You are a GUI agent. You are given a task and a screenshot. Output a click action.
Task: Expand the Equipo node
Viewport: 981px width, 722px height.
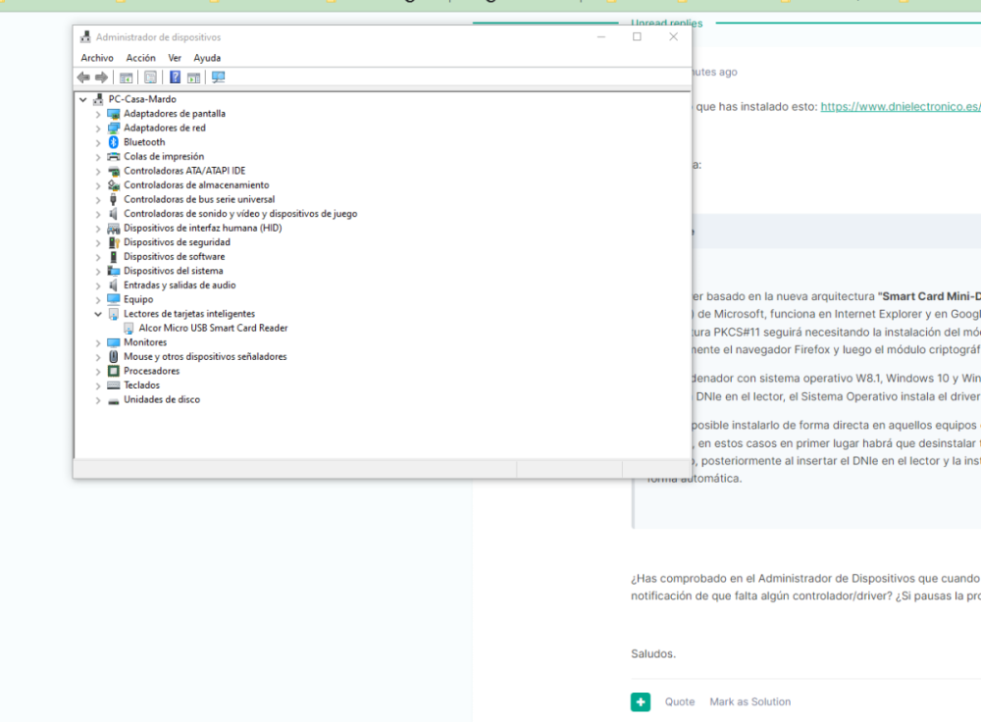click(x=97, y=299)
